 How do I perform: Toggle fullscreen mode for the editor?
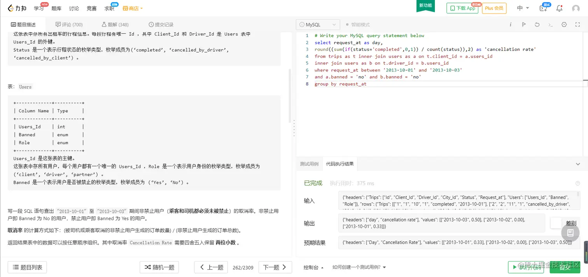click(x=577, y=24)
